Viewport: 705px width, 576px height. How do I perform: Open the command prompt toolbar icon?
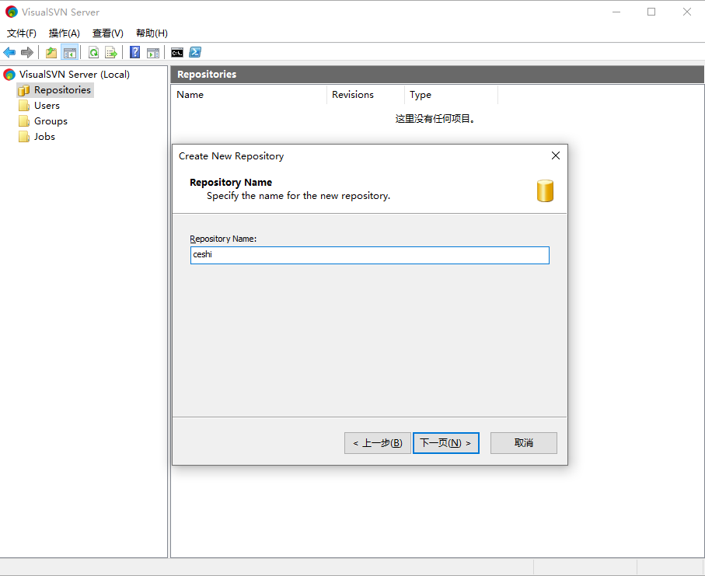tap(177, 53)
